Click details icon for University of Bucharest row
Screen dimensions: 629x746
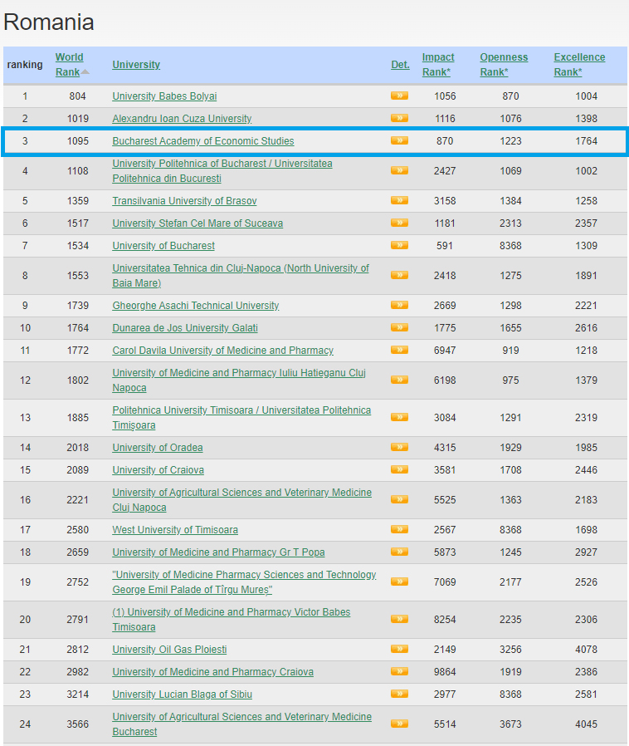tap(399, 245)
